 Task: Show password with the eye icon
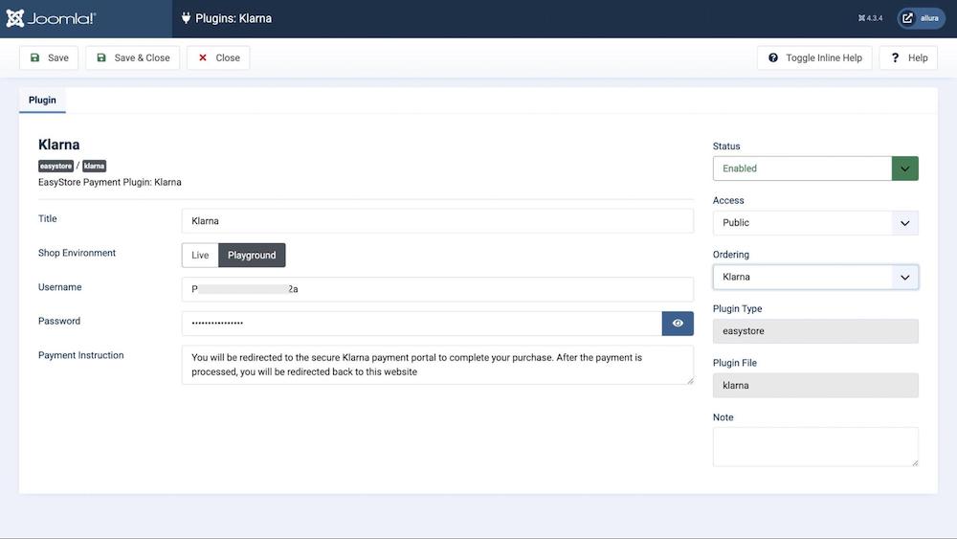tap(678, 324)
